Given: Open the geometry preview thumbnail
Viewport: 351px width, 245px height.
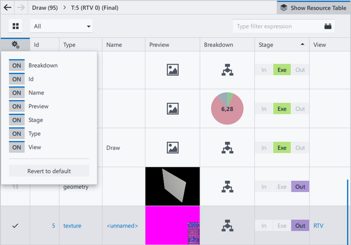Looking at the screenshot, I should pos(173,186).
